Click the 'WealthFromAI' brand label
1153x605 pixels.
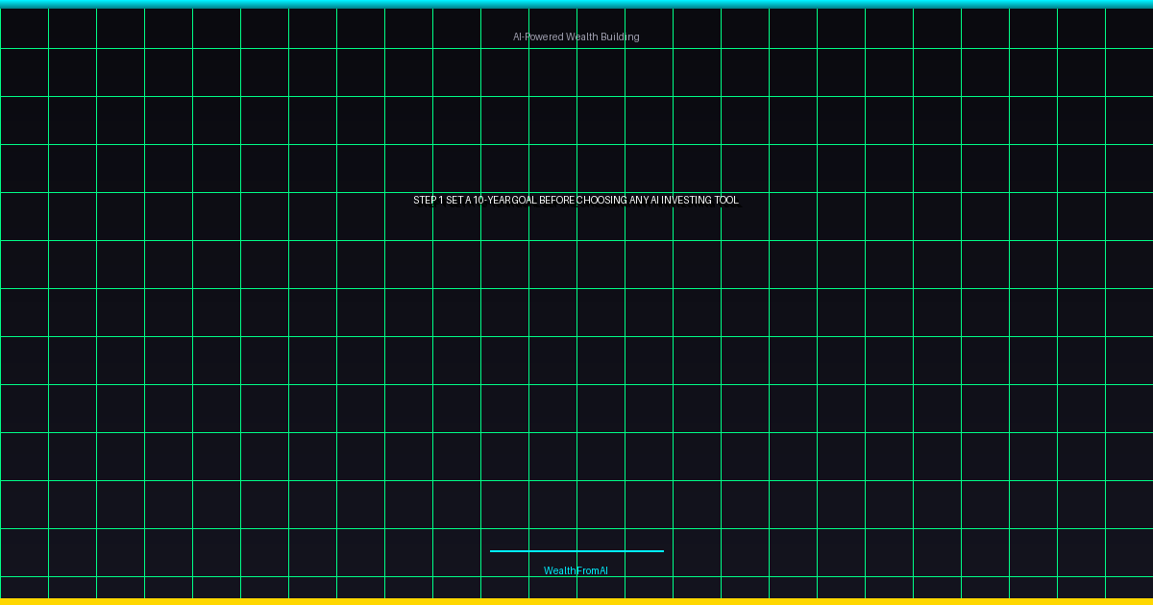click(576, 570)
